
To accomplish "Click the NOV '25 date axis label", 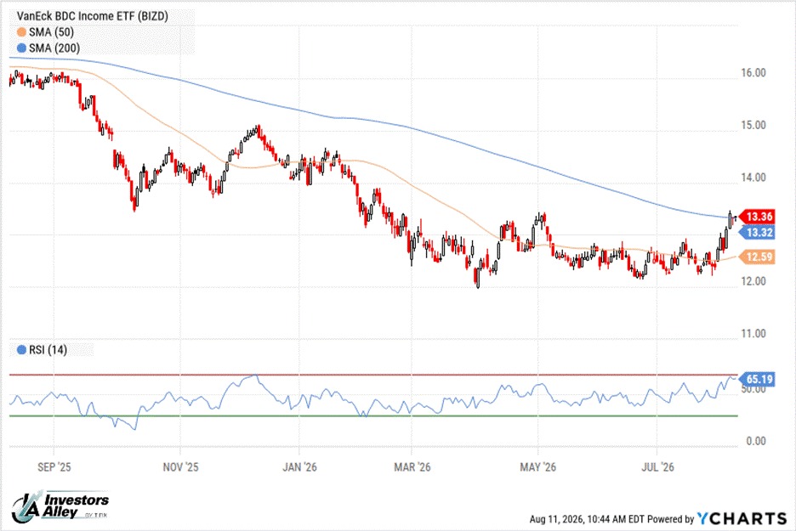I will click(181, 467).
